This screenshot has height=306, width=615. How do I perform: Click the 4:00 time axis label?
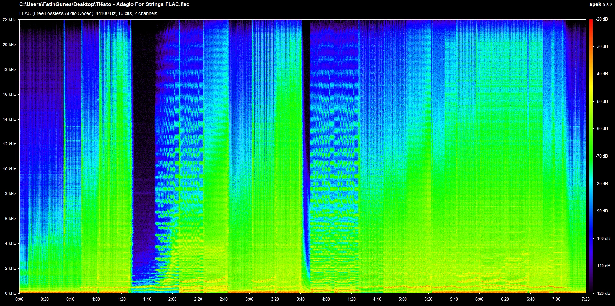[326, 299]
